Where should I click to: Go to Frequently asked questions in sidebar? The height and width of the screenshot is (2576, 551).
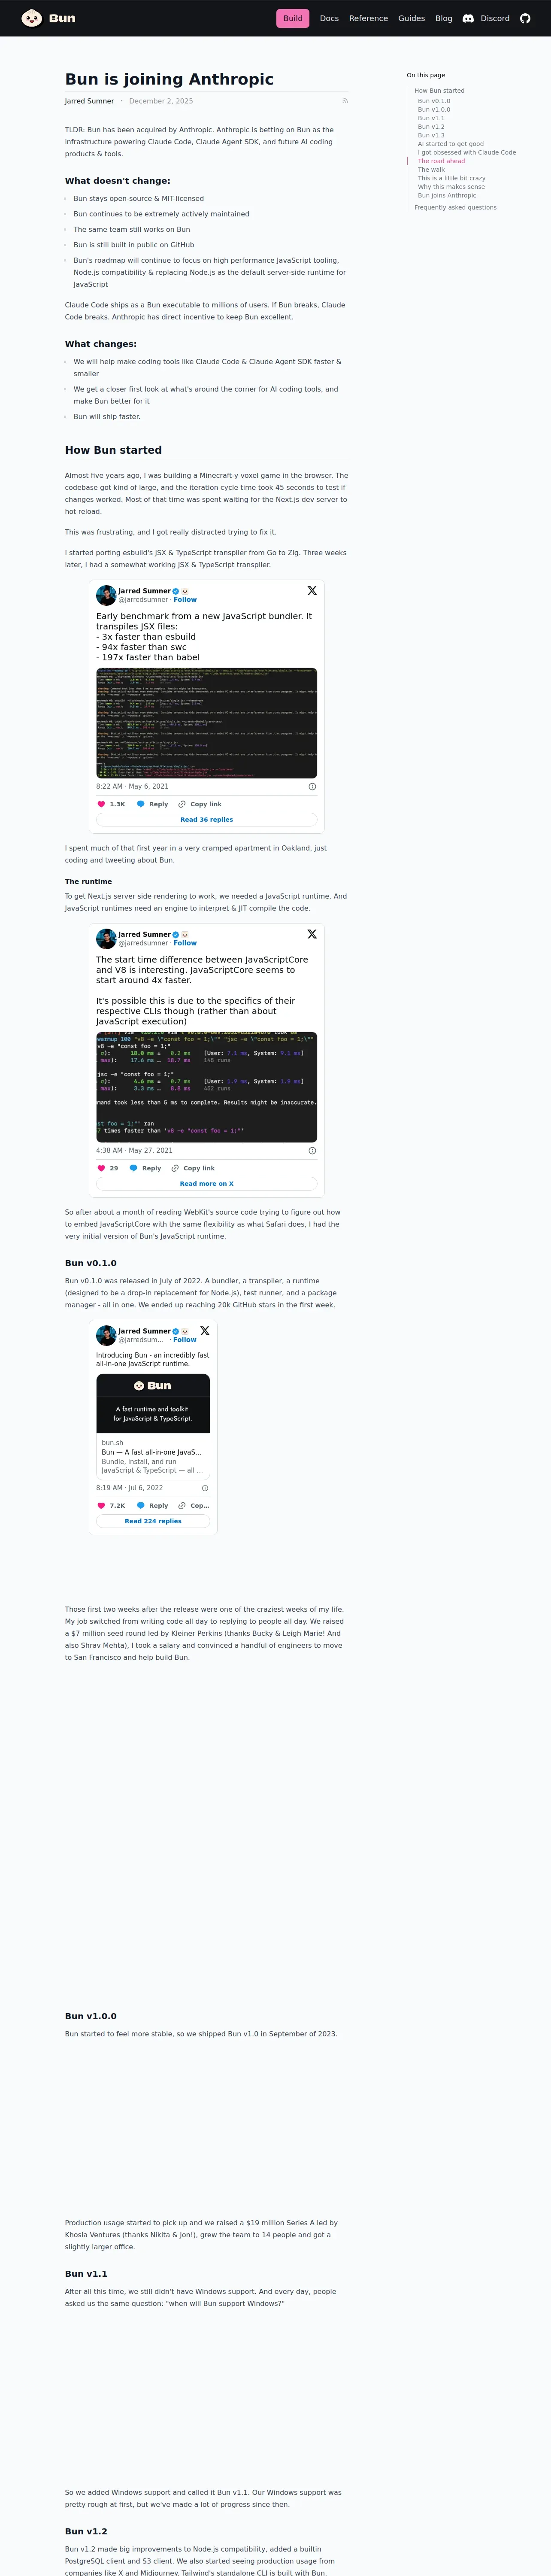pyautogui.click(x=455, y=208)
